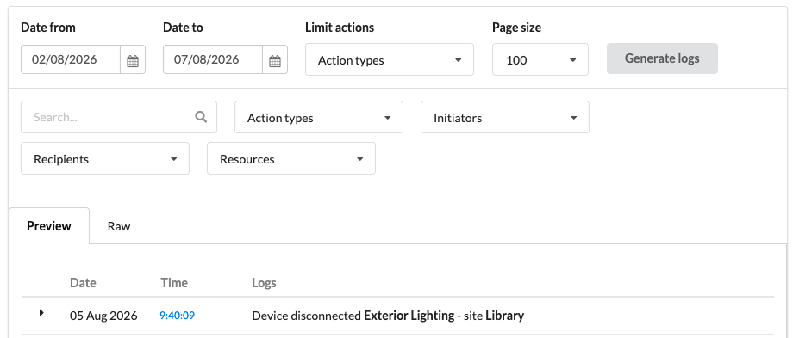793x338 pixels.
Task: Open Limit actions Action types dropdown
Action: pyautogui.click(x=390, y=59)
